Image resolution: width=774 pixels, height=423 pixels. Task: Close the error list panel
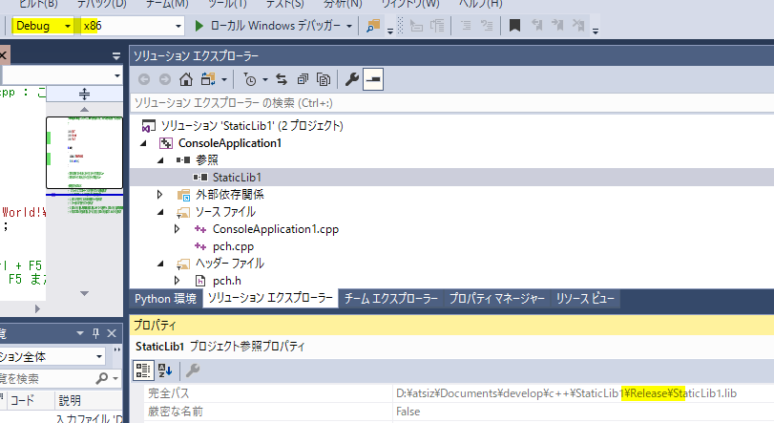(112, 333)
